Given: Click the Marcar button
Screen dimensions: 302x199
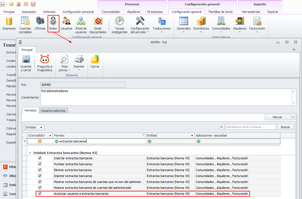Looking at the screenshot, I should pyautogui.click(x=277, y=117).
